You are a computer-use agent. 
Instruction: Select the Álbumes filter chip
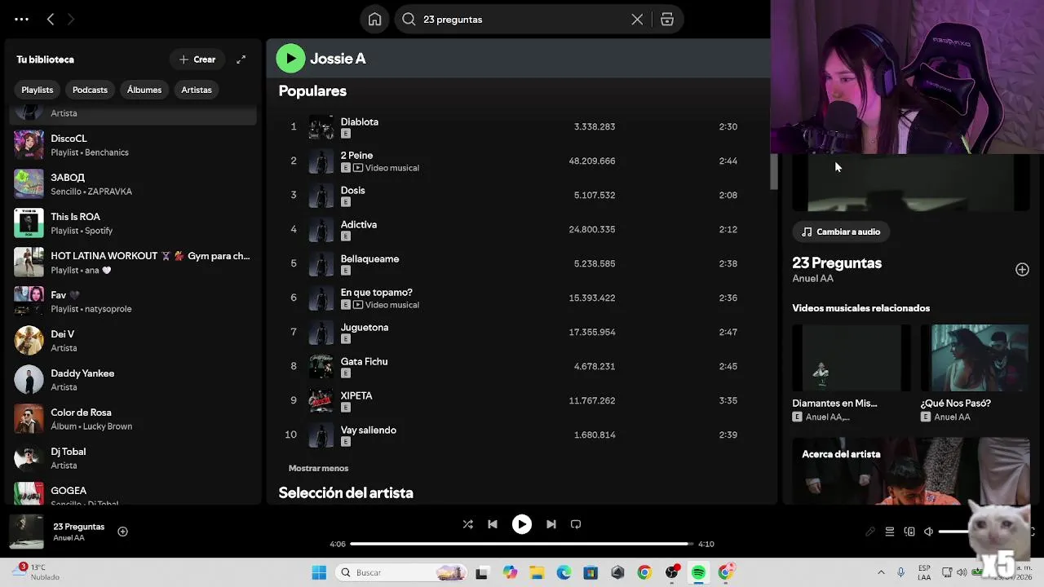[144, 90]
